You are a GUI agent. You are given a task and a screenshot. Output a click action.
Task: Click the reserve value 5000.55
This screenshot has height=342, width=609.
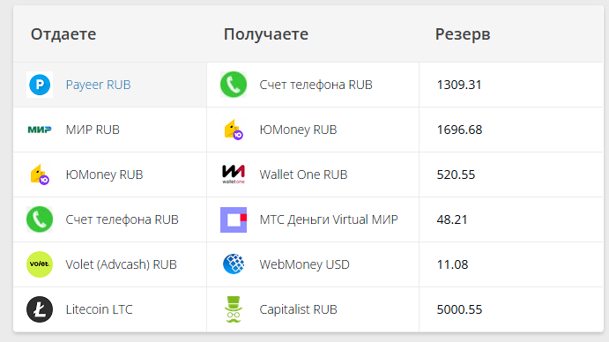tap(459, 309)
